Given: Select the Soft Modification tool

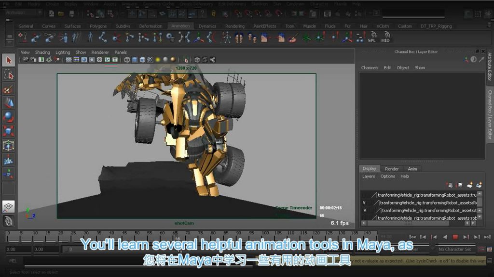Looking at the screenshot, I should pyautogui.click(x=9, y=160).
